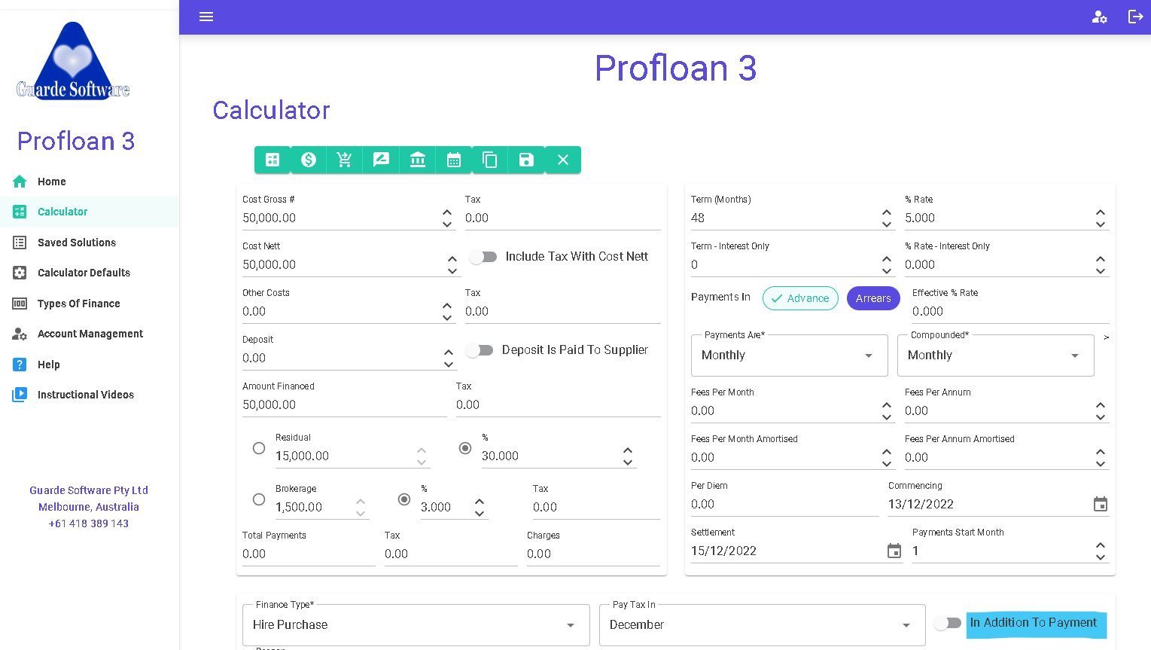The image size is (1151, 650).
Task: Click the Effective % Rate field
Action: click(1011, 312)
